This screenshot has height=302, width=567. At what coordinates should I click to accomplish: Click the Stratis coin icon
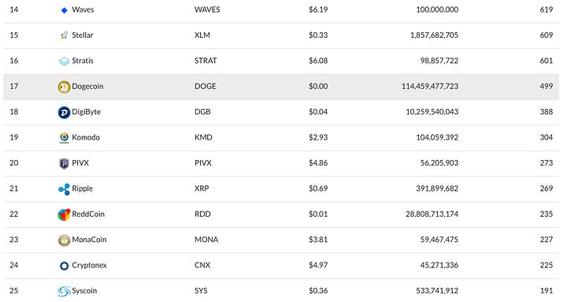pyautogui.click(x=64, y=62)
